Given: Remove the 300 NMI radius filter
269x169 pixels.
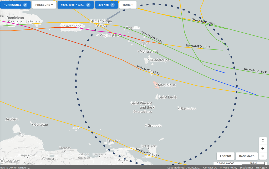Looking at the screenshot, I should click(x=112, y=5).
